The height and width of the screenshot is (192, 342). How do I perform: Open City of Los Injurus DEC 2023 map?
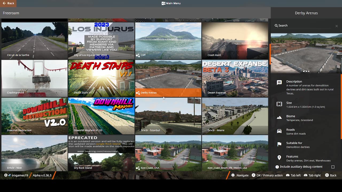(x=101, y=41)
